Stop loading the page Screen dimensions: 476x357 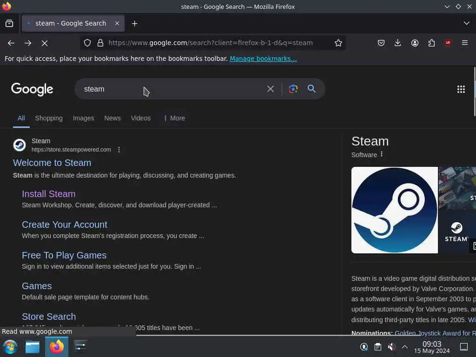(x=45, y=43)
